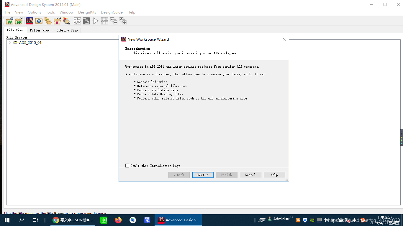
Task: Click the Create New Workspace toolbar icon
Action: tap(10, 21)
